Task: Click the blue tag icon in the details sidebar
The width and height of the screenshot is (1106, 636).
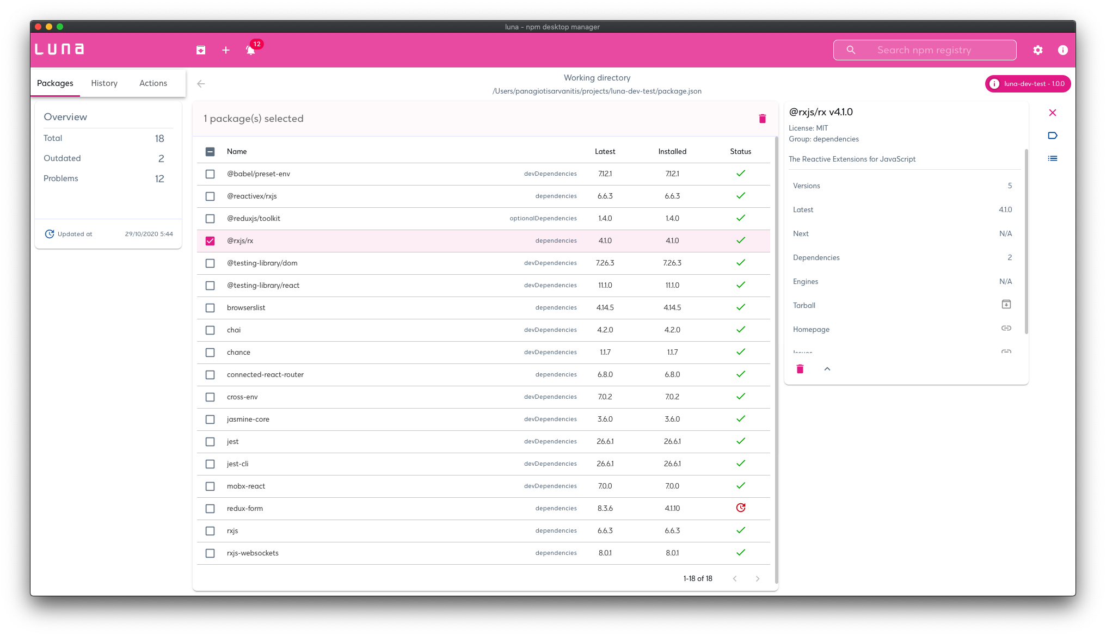Action: pos(1052,135)
